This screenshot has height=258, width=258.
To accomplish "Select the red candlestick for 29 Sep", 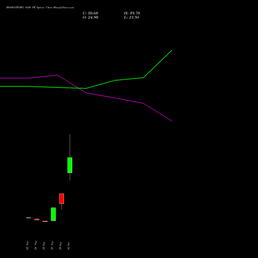I will point(61,199).
